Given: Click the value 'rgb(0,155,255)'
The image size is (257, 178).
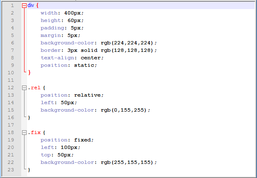Looking at the screenshot, I should pos(124,110).
